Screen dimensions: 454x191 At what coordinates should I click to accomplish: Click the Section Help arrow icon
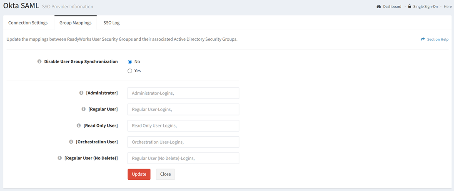click(x=423, y=39)
